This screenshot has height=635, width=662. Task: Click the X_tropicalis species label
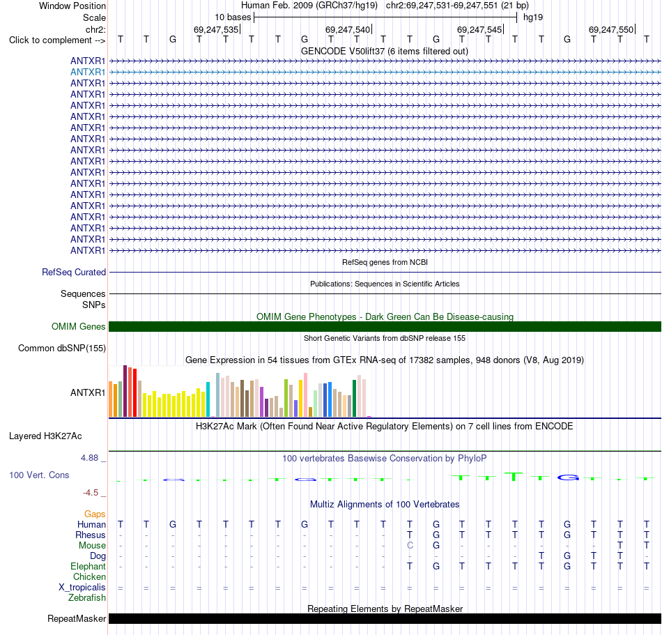point(82,588)
